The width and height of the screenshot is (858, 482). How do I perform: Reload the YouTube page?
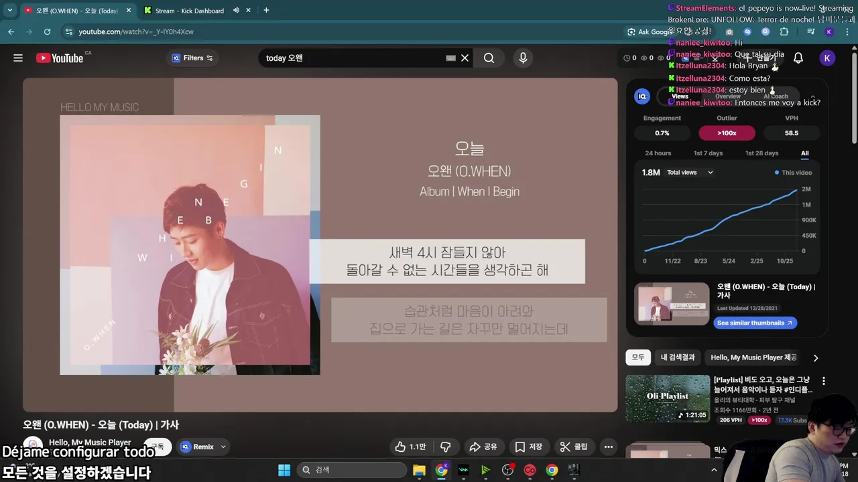point(47,31)
